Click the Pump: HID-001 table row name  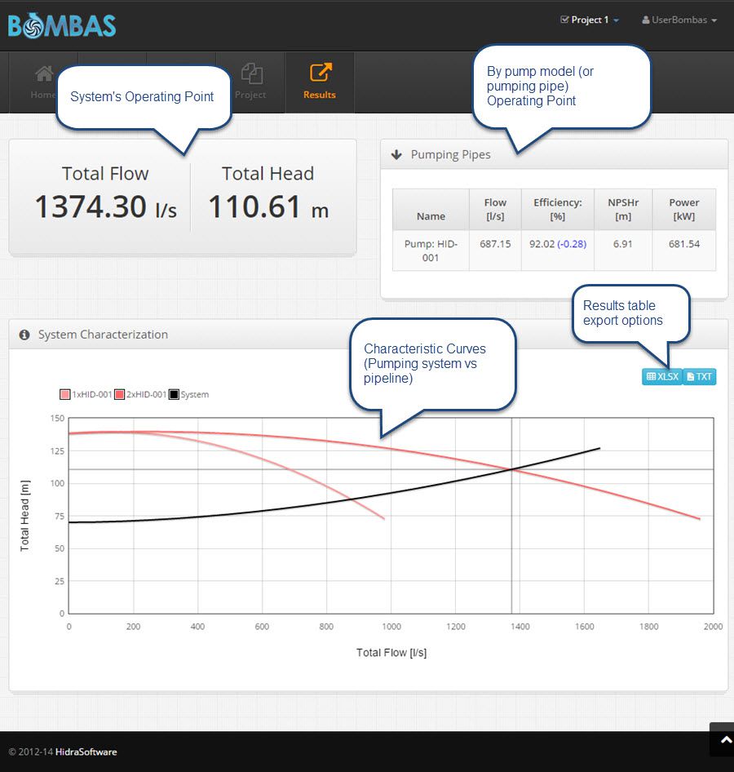tap(431, 251)
